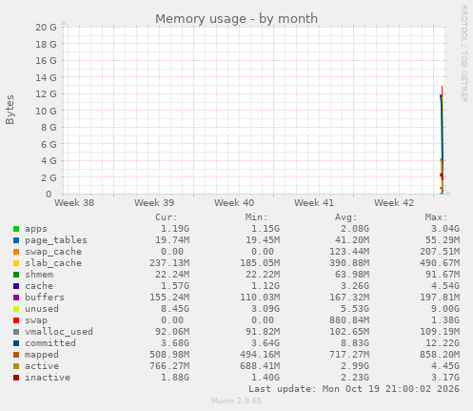Click the 'Week 41' axis label
473x411 pixels.
click(314, 203)
